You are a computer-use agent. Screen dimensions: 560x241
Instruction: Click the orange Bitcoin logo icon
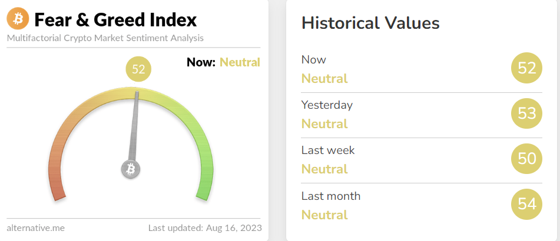18,19
